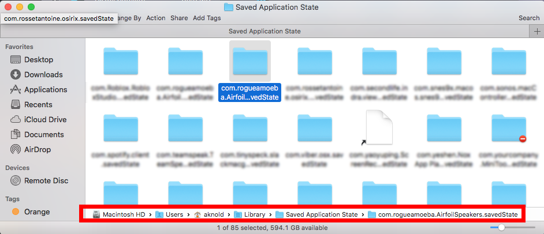This screenshot has height=234, width=544.
Task: Select Documents in the sidebar
Action: click(37, 134)
